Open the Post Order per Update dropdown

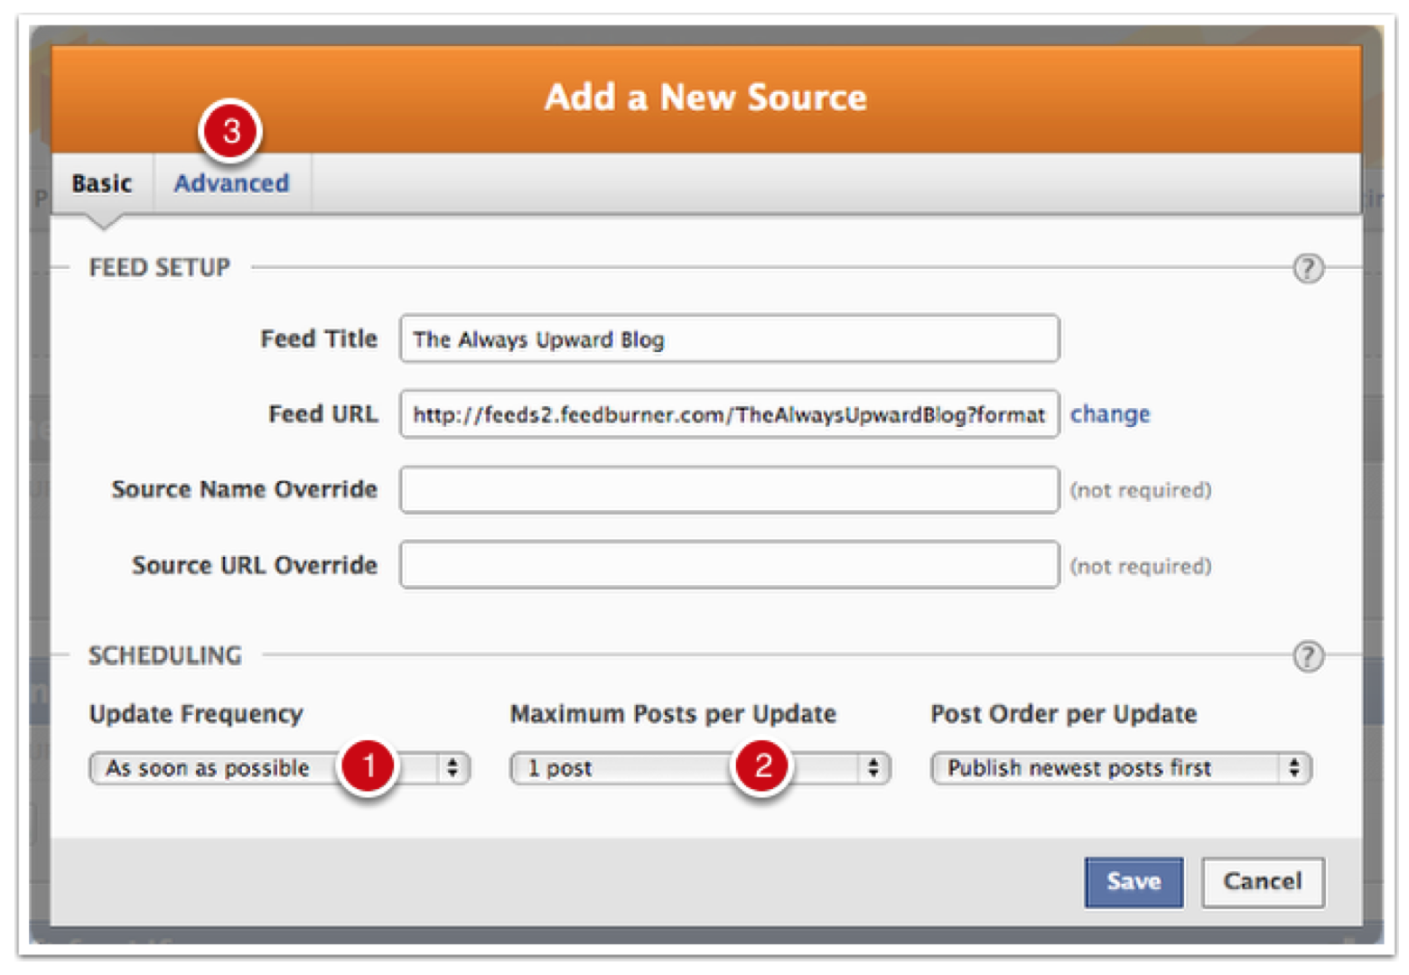click(1120, 768)
